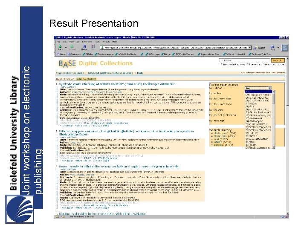Image resolution: width=307 pixels, height=230 pixels.
Task: Click 'by language' refine label
Action: (217, 121)
